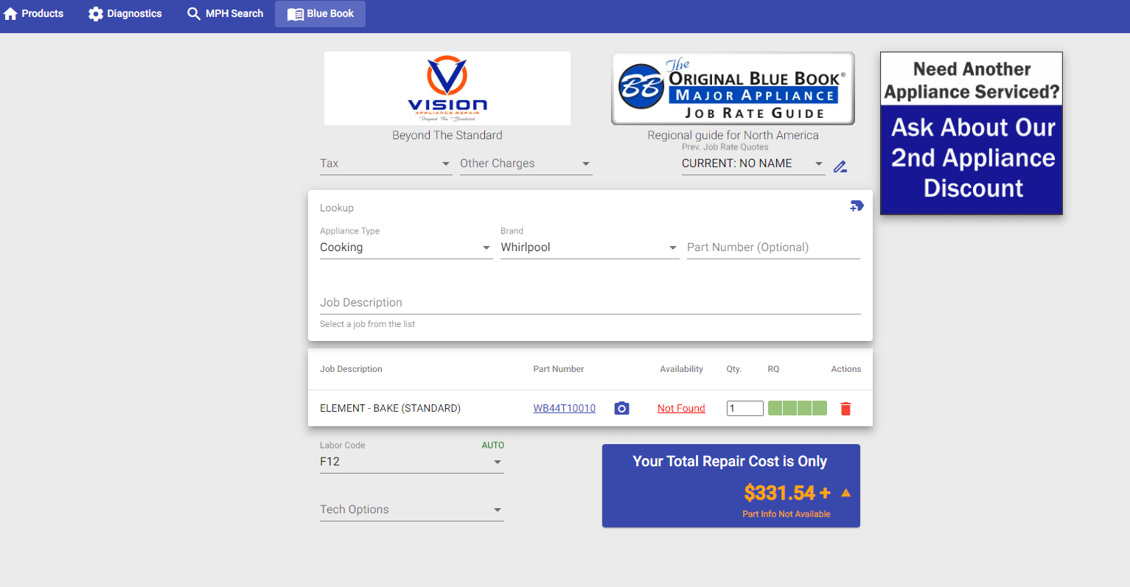Image resolution: width=1130 pixels, height=587 pixels.
Task: Delete ELEMENT - BAKE row with the trash icon
Action: pos(845,408)
